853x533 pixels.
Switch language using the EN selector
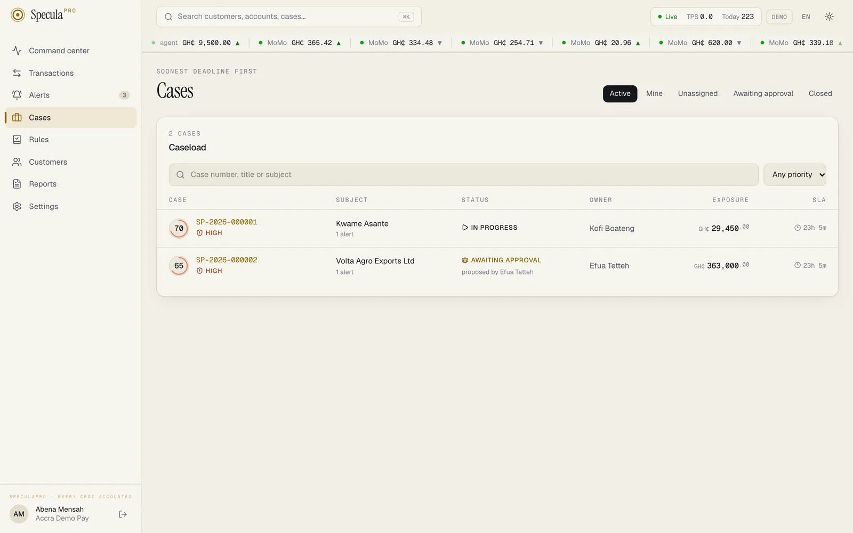[x=806, y=17]
